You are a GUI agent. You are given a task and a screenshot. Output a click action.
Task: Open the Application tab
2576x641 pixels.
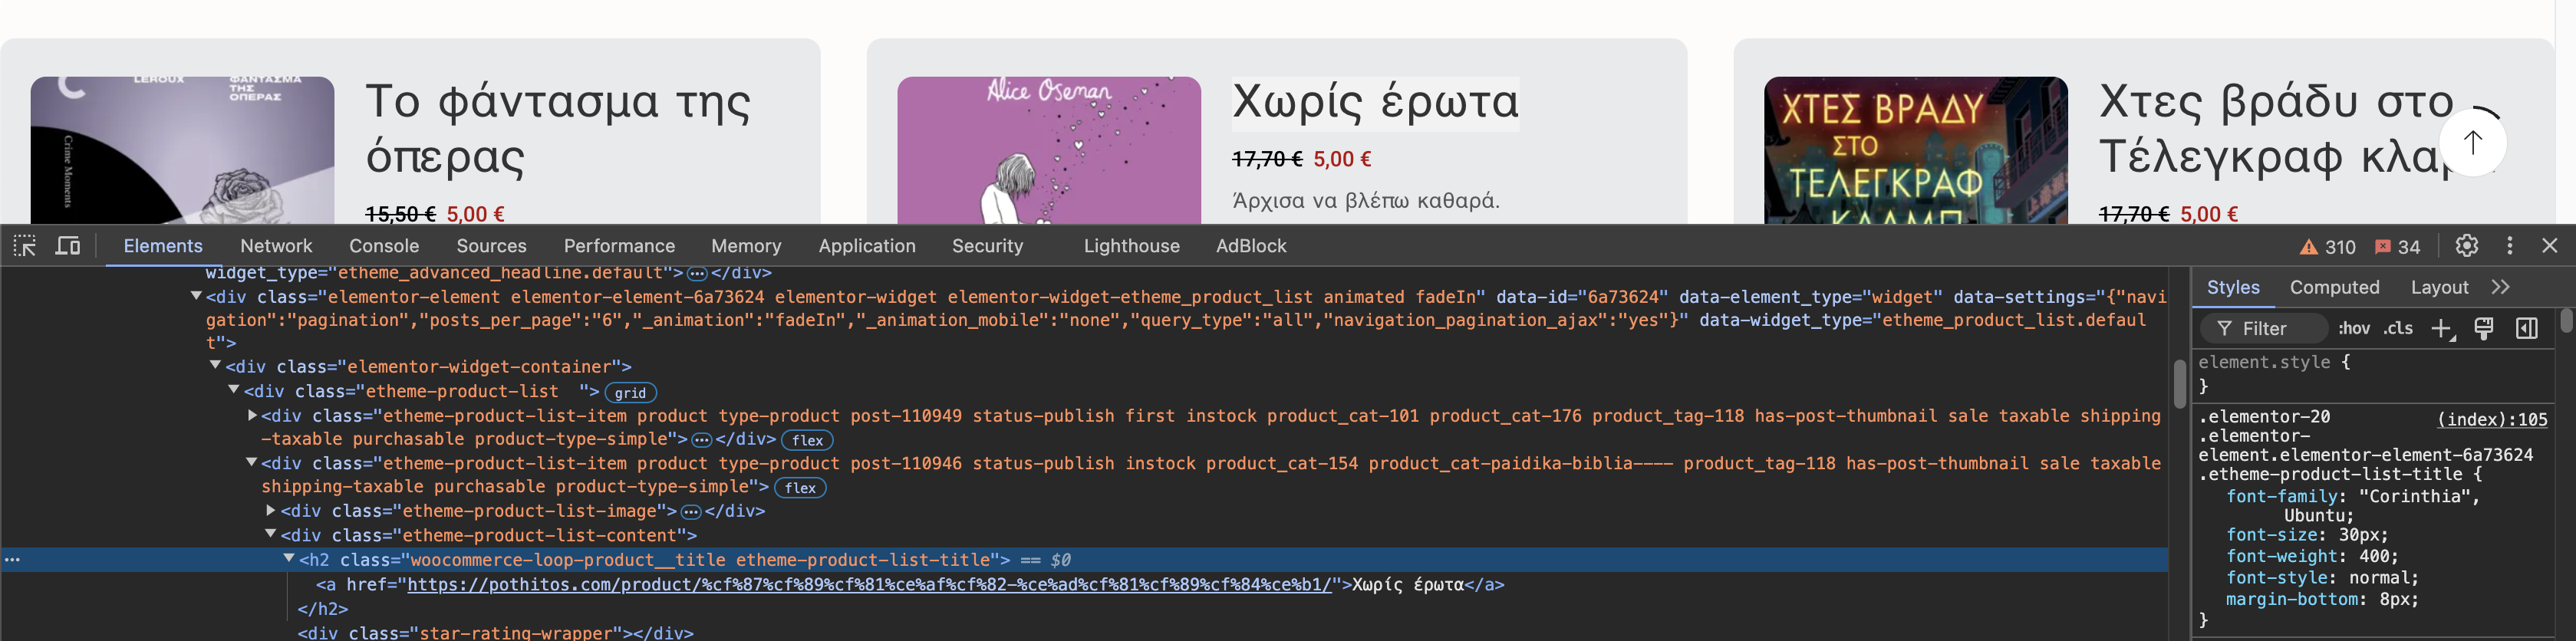pyautogui.click(x=867, y=246)
